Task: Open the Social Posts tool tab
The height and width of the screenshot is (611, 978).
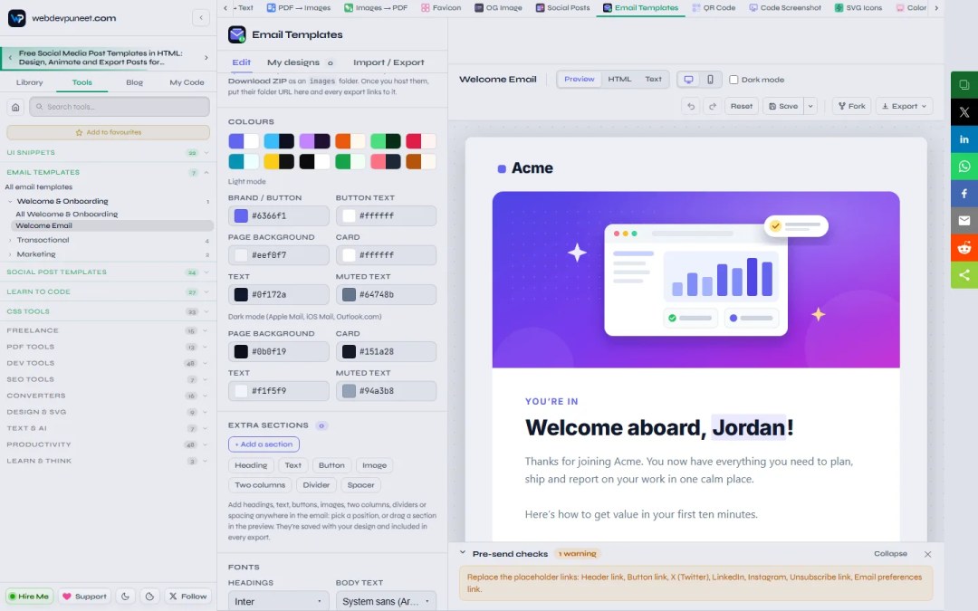Action: [x=562, y=7]
